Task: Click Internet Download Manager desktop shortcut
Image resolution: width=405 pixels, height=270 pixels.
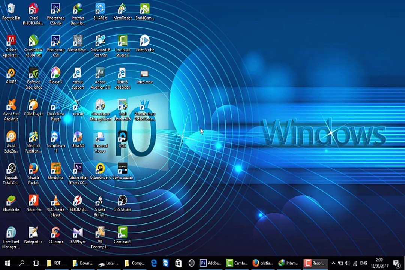Action: [78, 14]
